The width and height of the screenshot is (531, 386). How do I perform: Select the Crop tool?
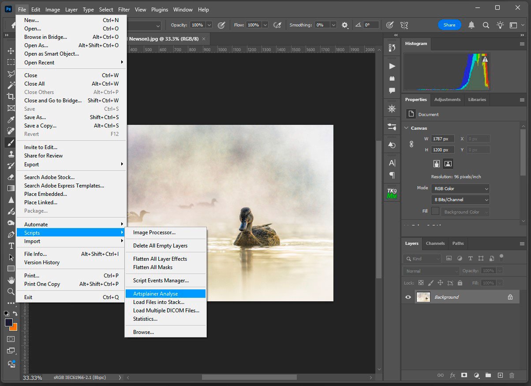tap(10, 96)
